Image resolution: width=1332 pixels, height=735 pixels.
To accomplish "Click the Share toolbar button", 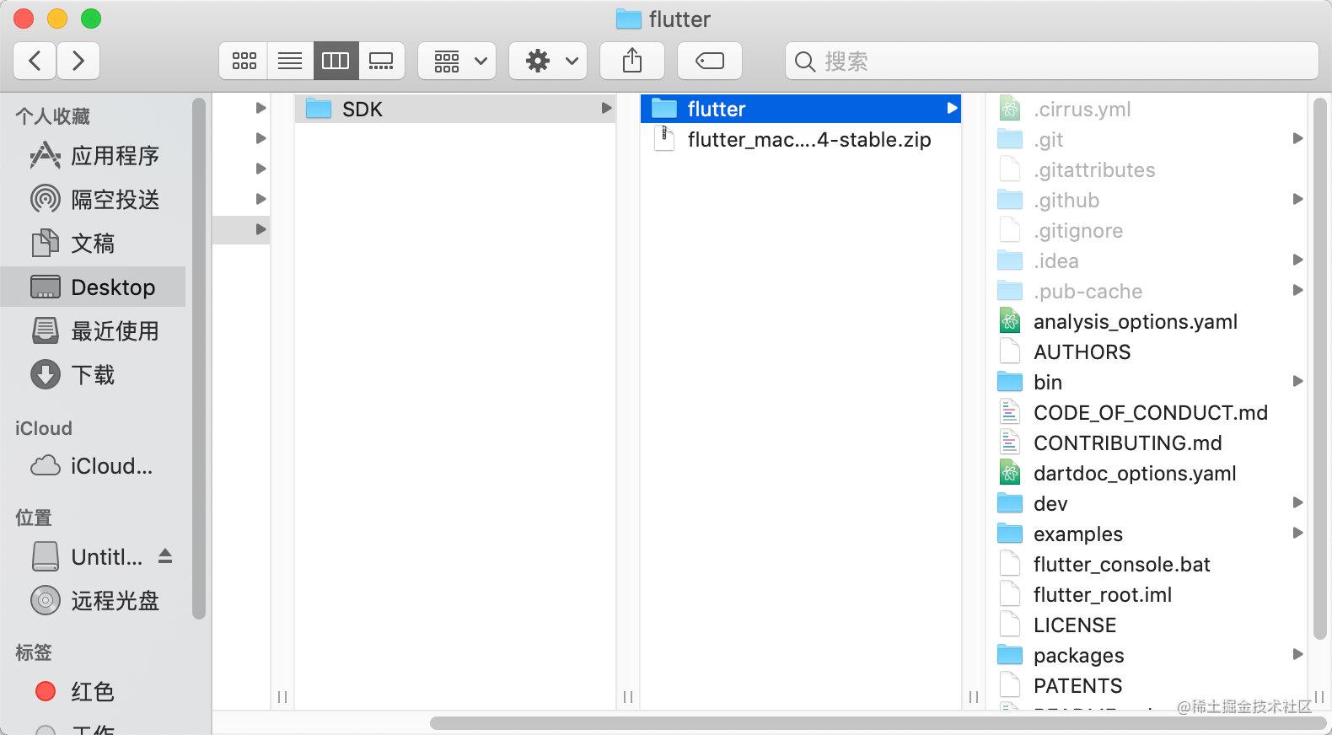I will 632,61.
